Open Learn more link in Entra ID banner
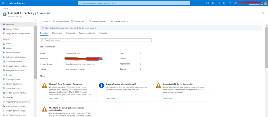 click(90, 28)
